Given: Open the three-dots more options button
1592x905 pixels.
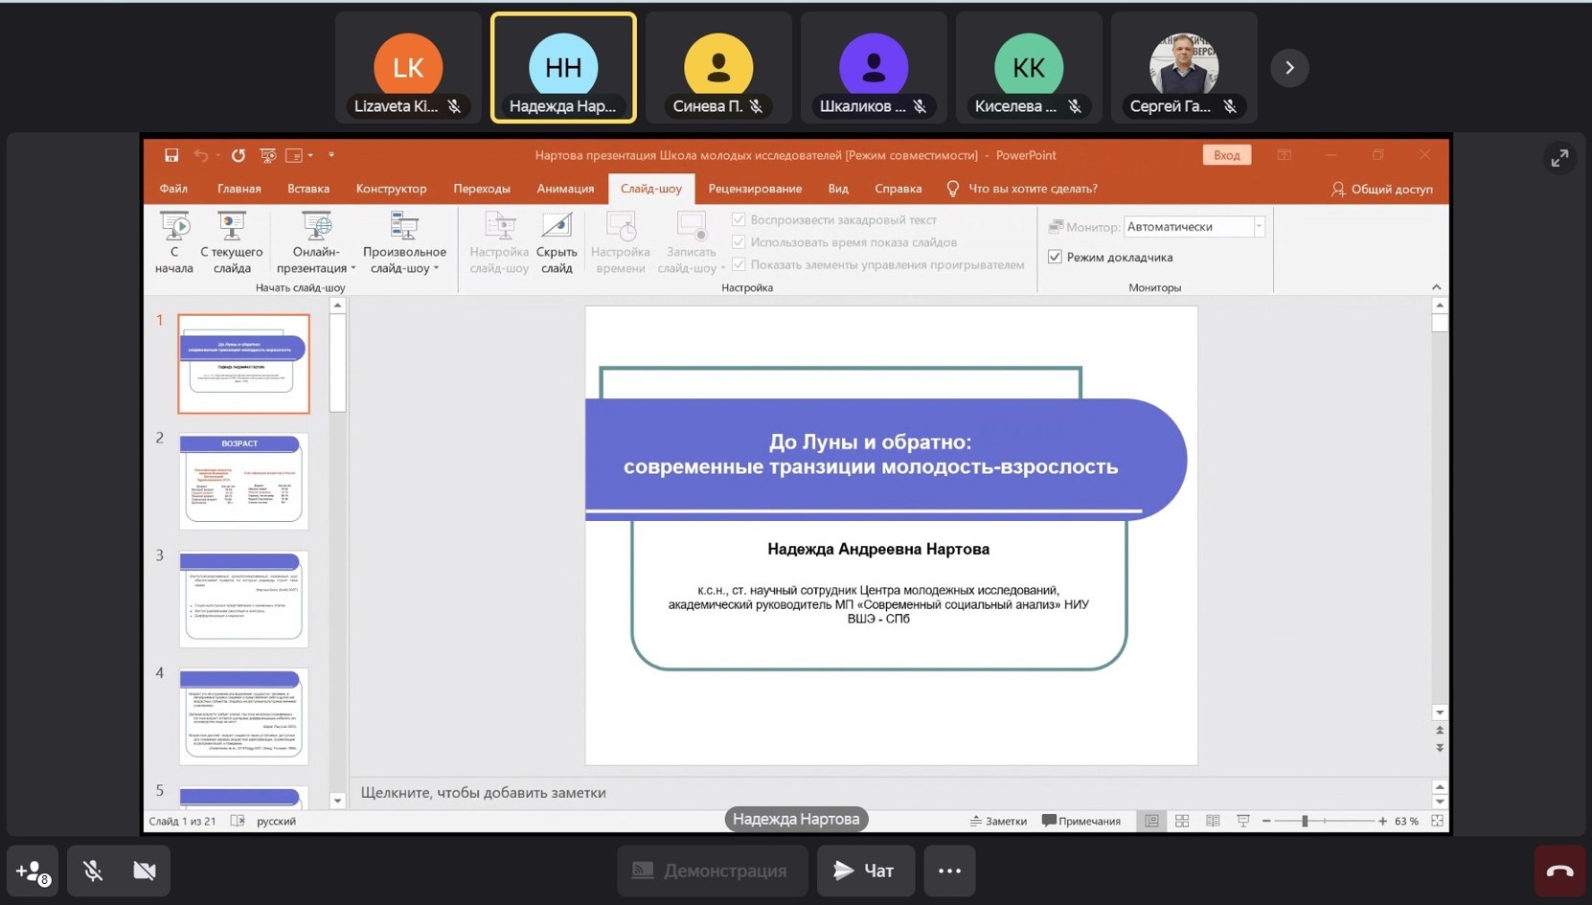Looking at the screenshot, I should 949,871.
